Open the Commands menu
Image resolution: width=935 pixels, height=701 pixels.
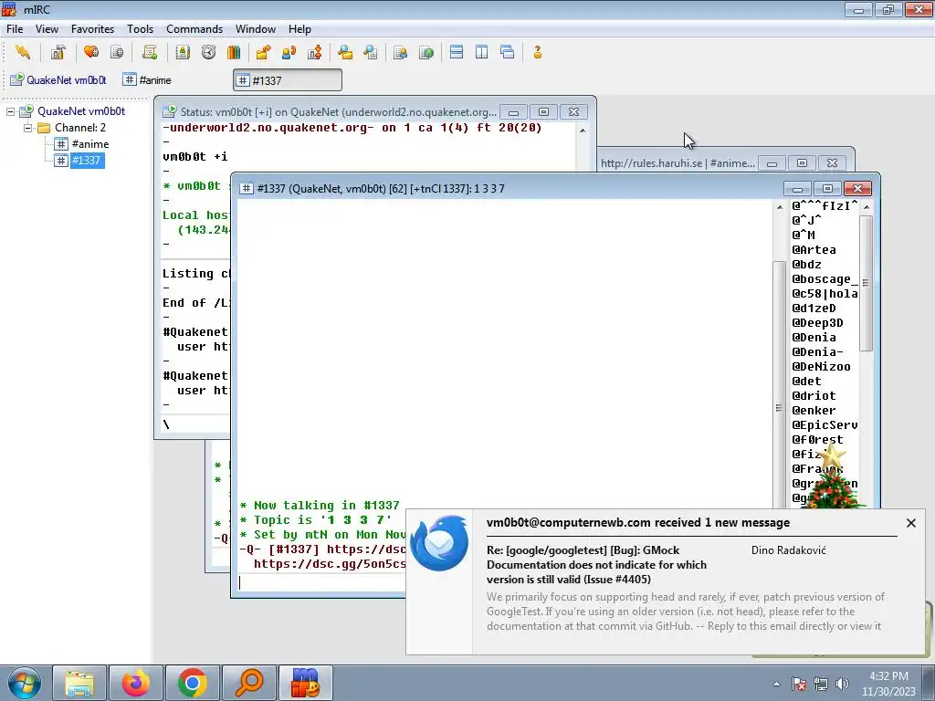point(194,28)
